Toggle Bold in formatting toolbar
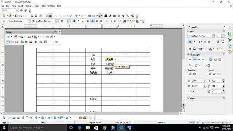 click(x=74, y=21)
